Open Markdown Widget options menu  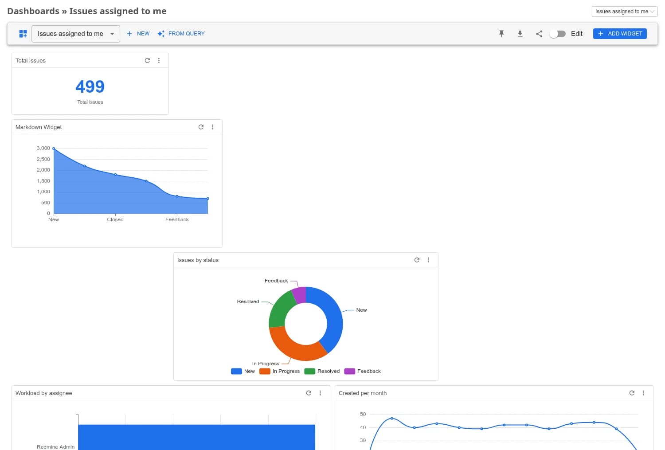pos(212,127)
